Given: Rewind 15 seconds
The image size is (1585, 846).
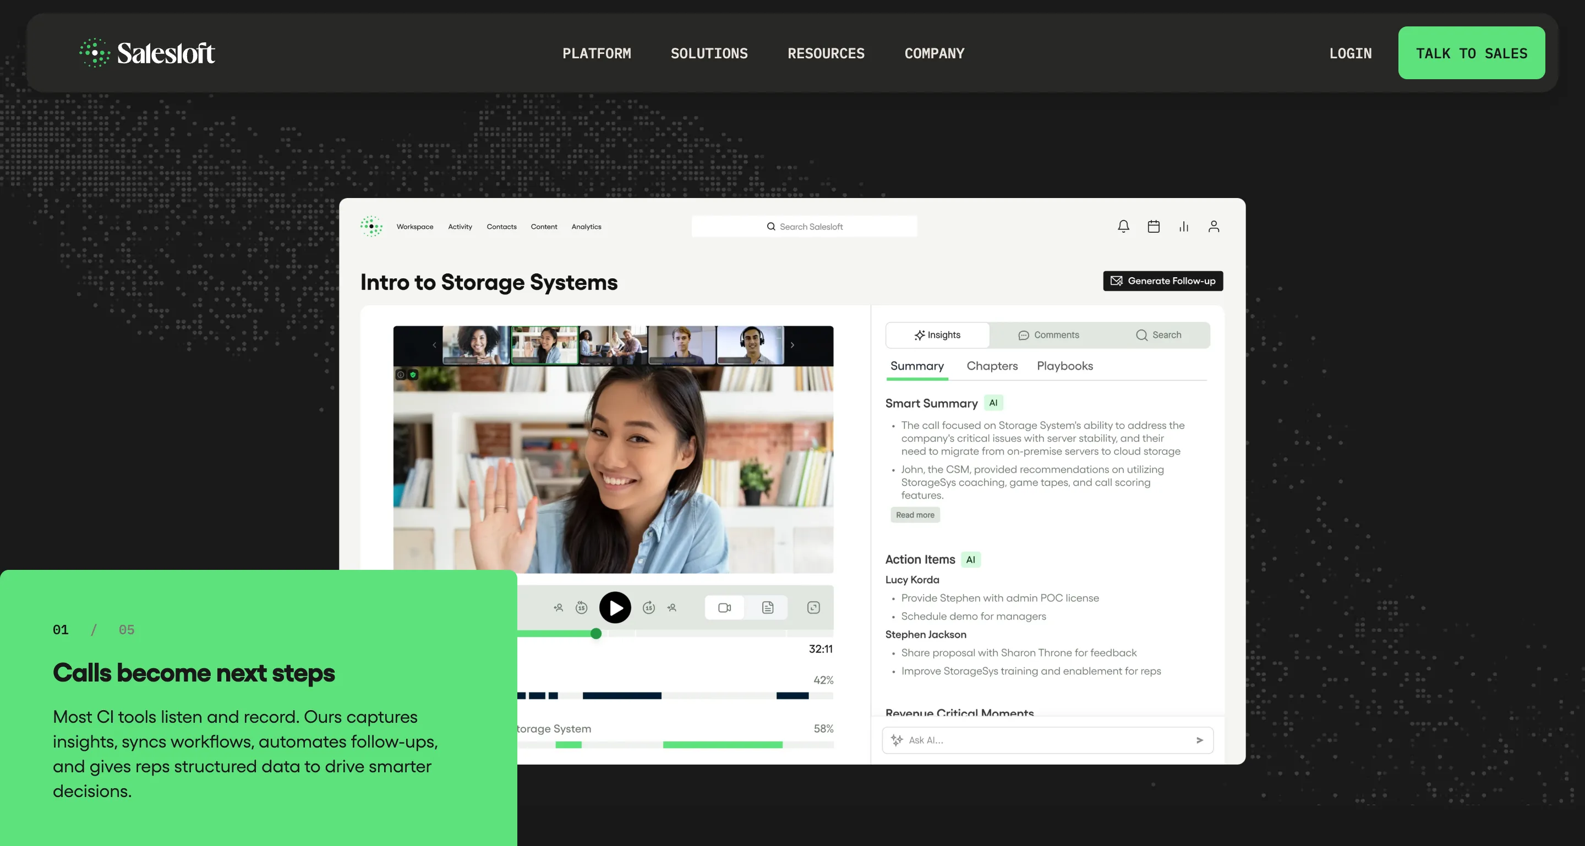Looking at the screenshot, I should click(x=582, y=608).
